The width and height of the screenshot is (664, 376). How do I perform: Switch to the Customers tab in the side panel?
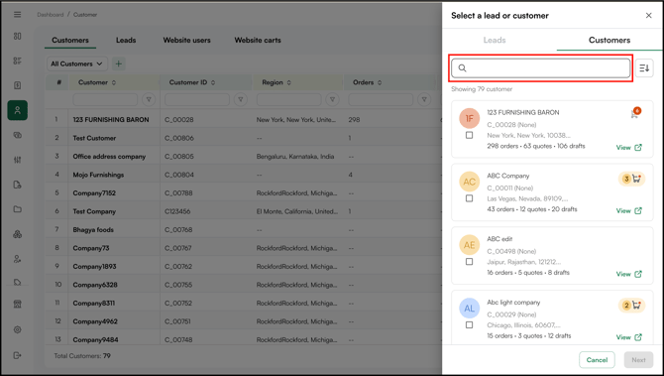coord(609,41)
